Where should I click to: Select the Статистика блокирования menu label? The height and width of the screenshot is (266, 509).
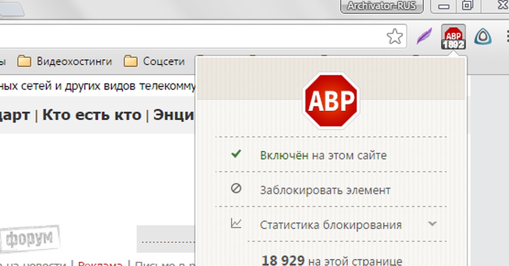[x=330, y=224]
